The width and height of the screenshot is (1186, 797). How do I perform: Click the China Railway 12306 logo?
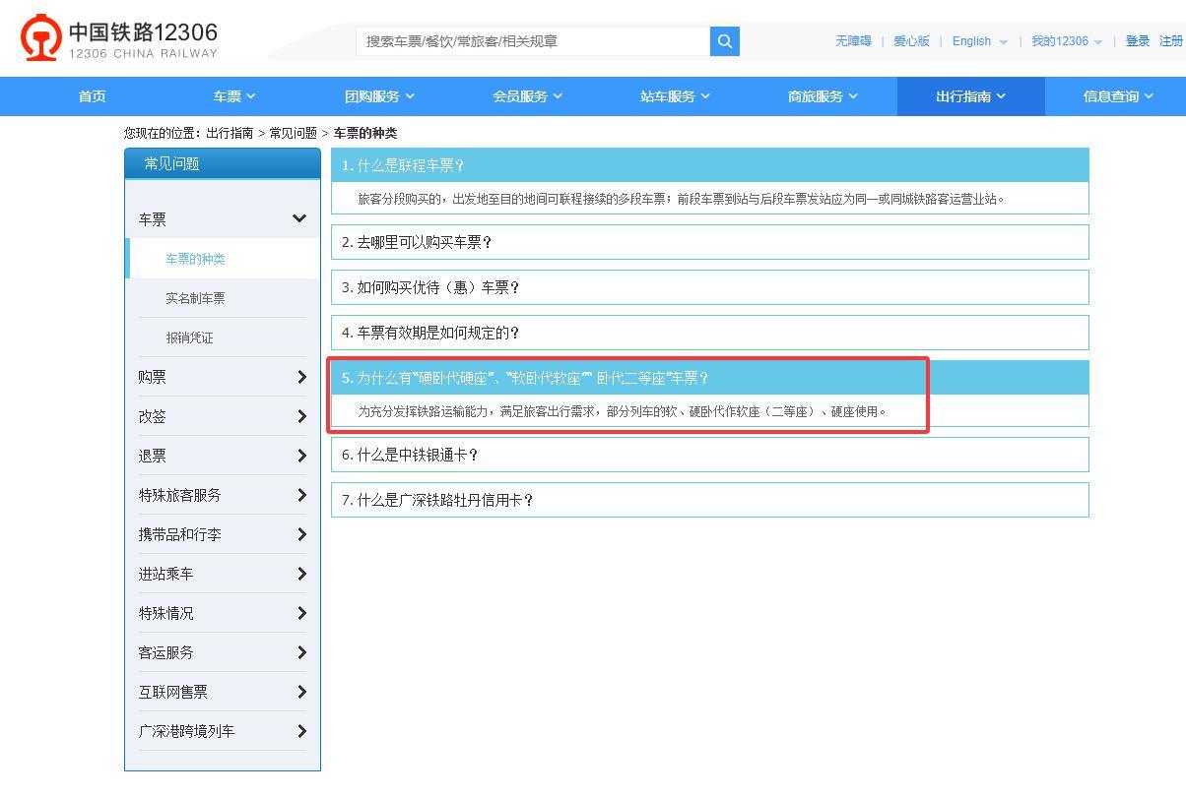coord(118,39)
